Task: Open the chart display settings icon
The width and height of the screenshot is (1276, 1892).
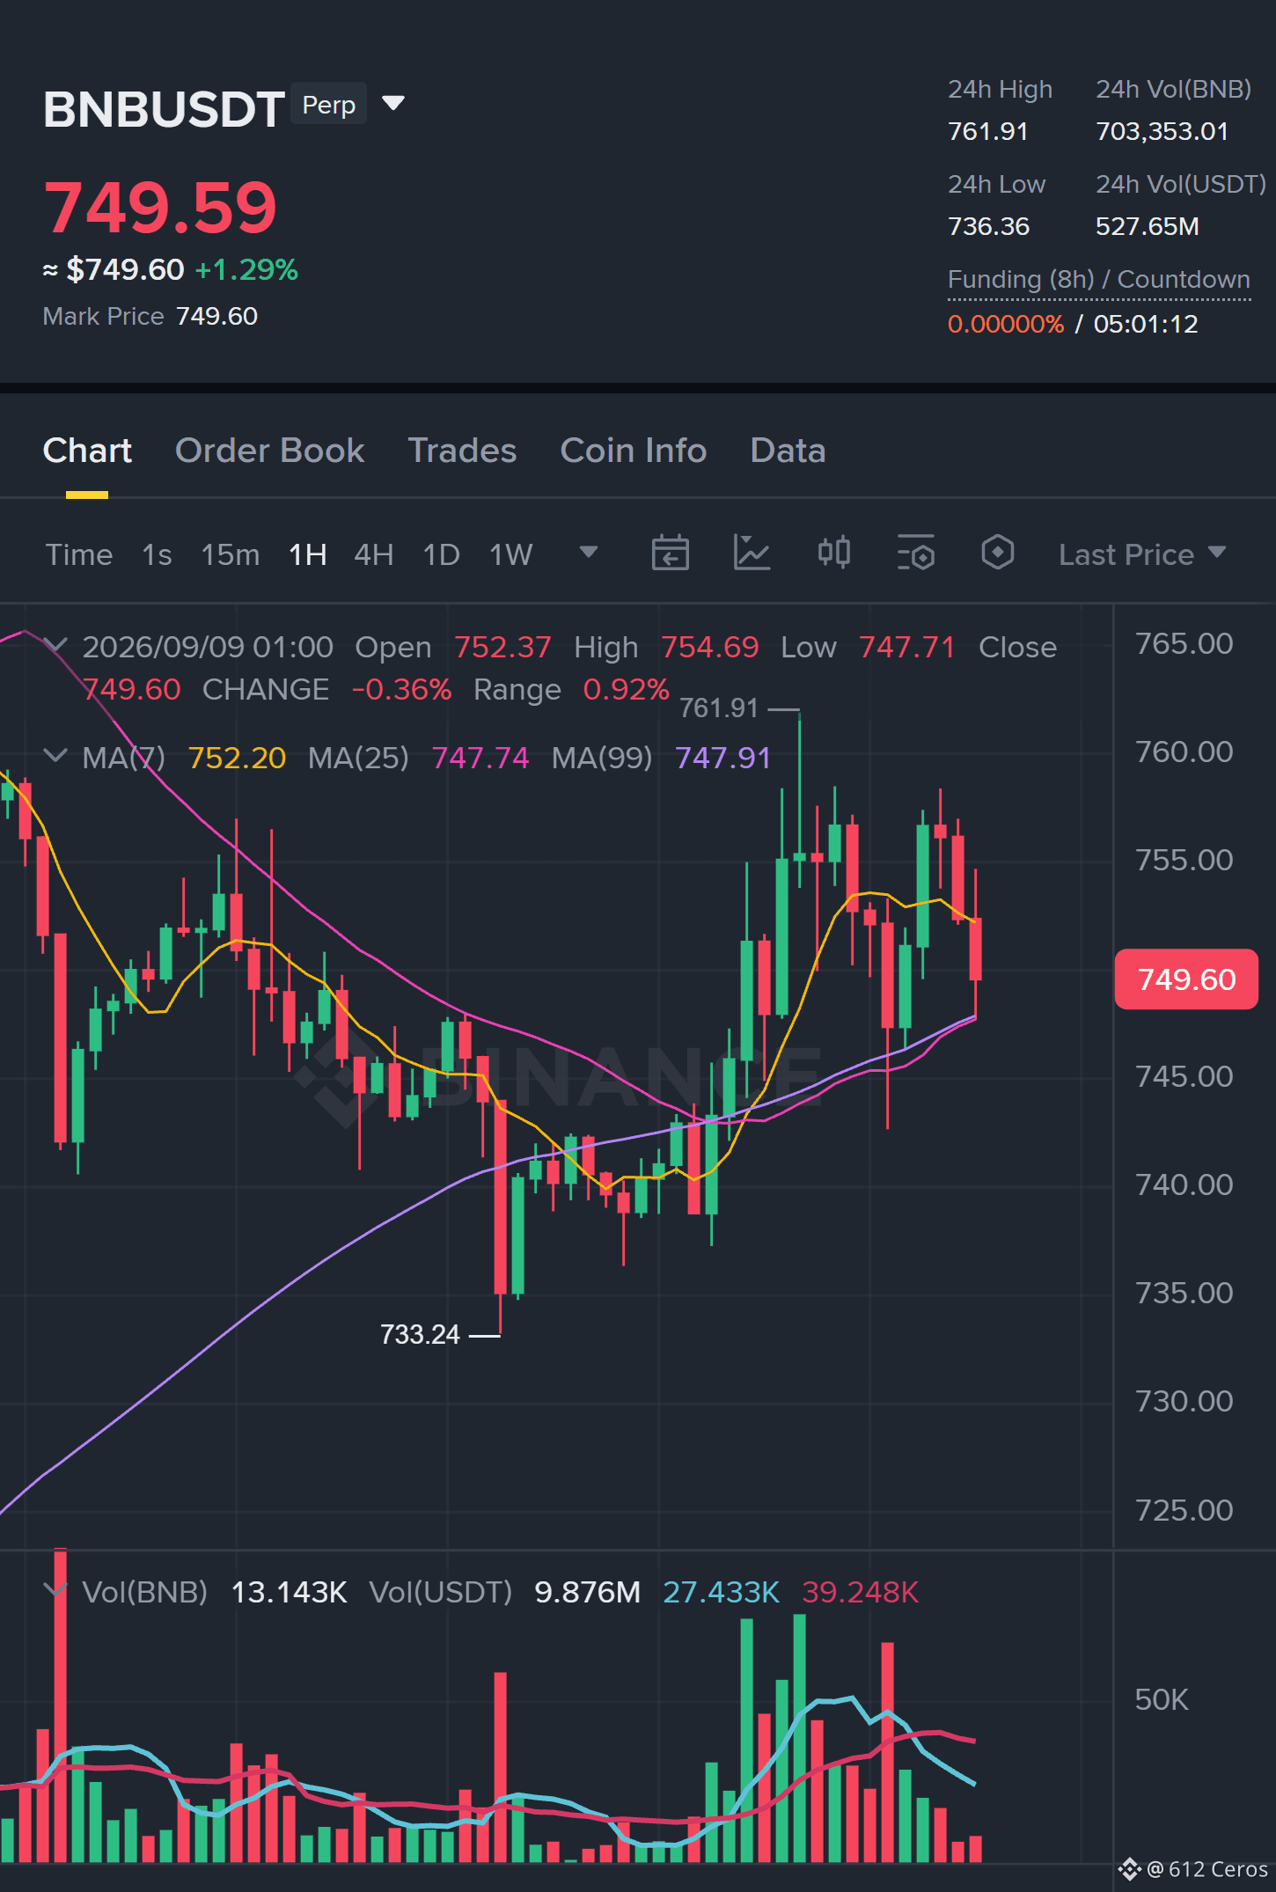Action: (x=915, y=554)
